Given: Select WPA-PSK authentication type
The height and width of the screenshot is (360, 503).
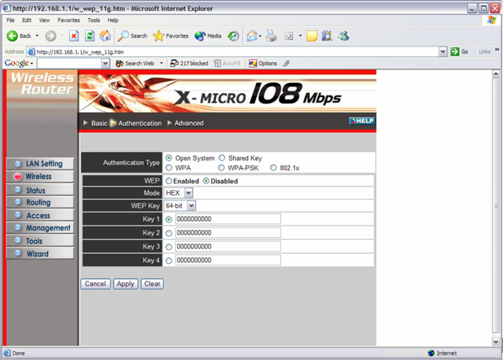Looking at the screenshot, I should [221, 168].
